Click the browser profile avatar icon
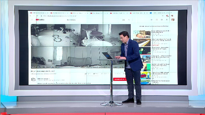205x115 pixels. click(x=172, y=16)
